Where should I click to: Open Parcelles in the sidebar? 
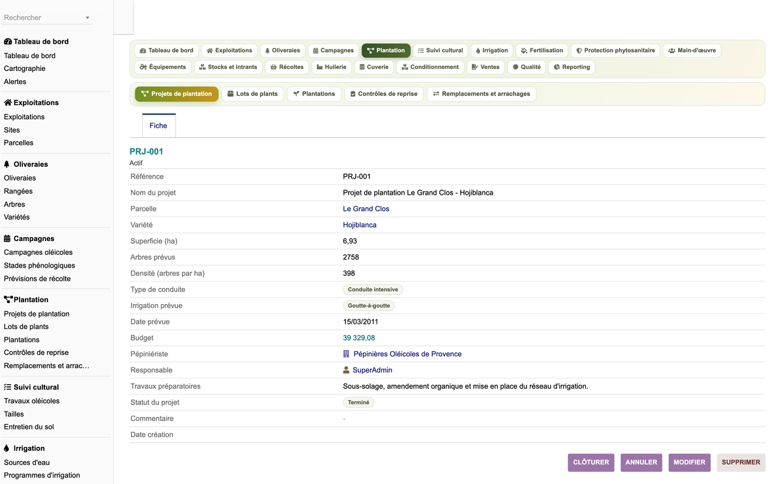(18, 143)
